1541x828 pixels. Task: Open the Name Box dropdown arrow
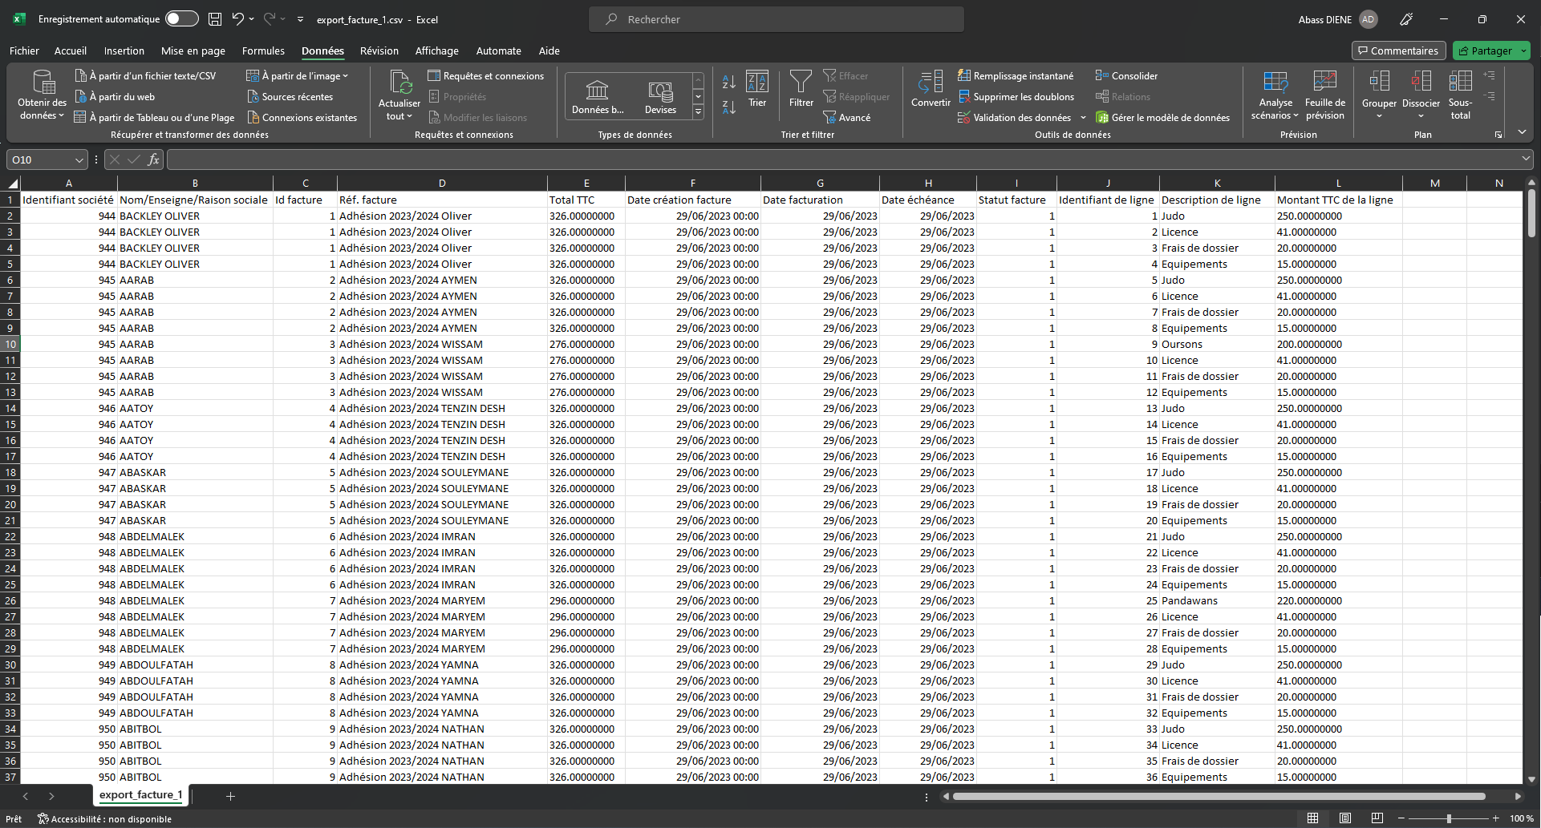click(x=79, y=160)
